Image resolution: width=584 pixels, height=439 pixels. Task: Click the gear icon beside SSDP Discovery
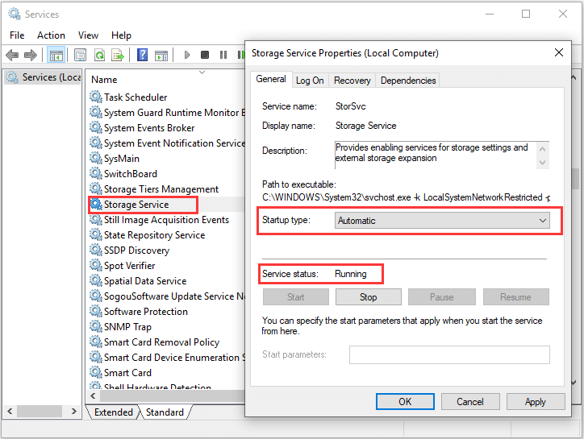click(x=96, y=250)
